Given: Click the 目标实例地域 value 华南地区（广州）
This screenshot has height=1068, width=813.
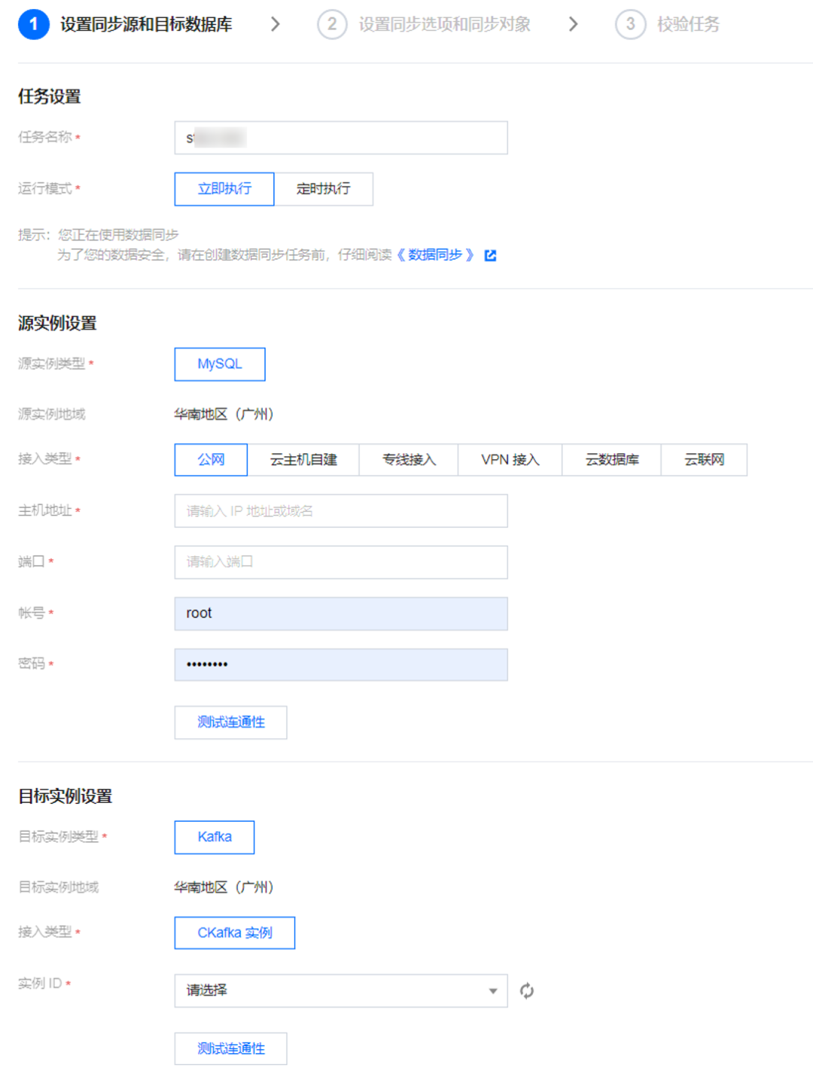Looking at the screenshot, I should (x=224, y=887).
